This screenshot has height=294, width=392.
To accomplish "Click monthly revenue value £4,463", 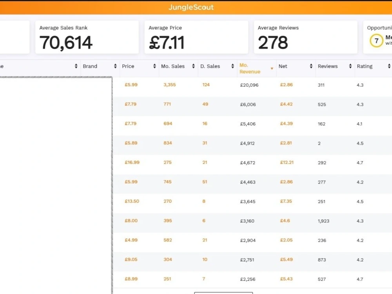I will click(x=248, y=182).
